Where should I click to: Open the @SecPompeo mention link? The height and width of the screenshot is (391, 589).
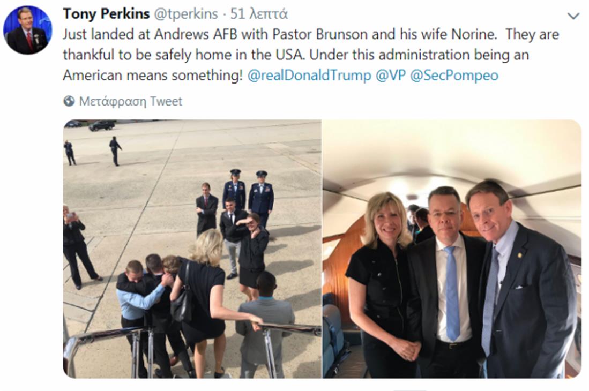pyautogui.click(x=454, y=76)
